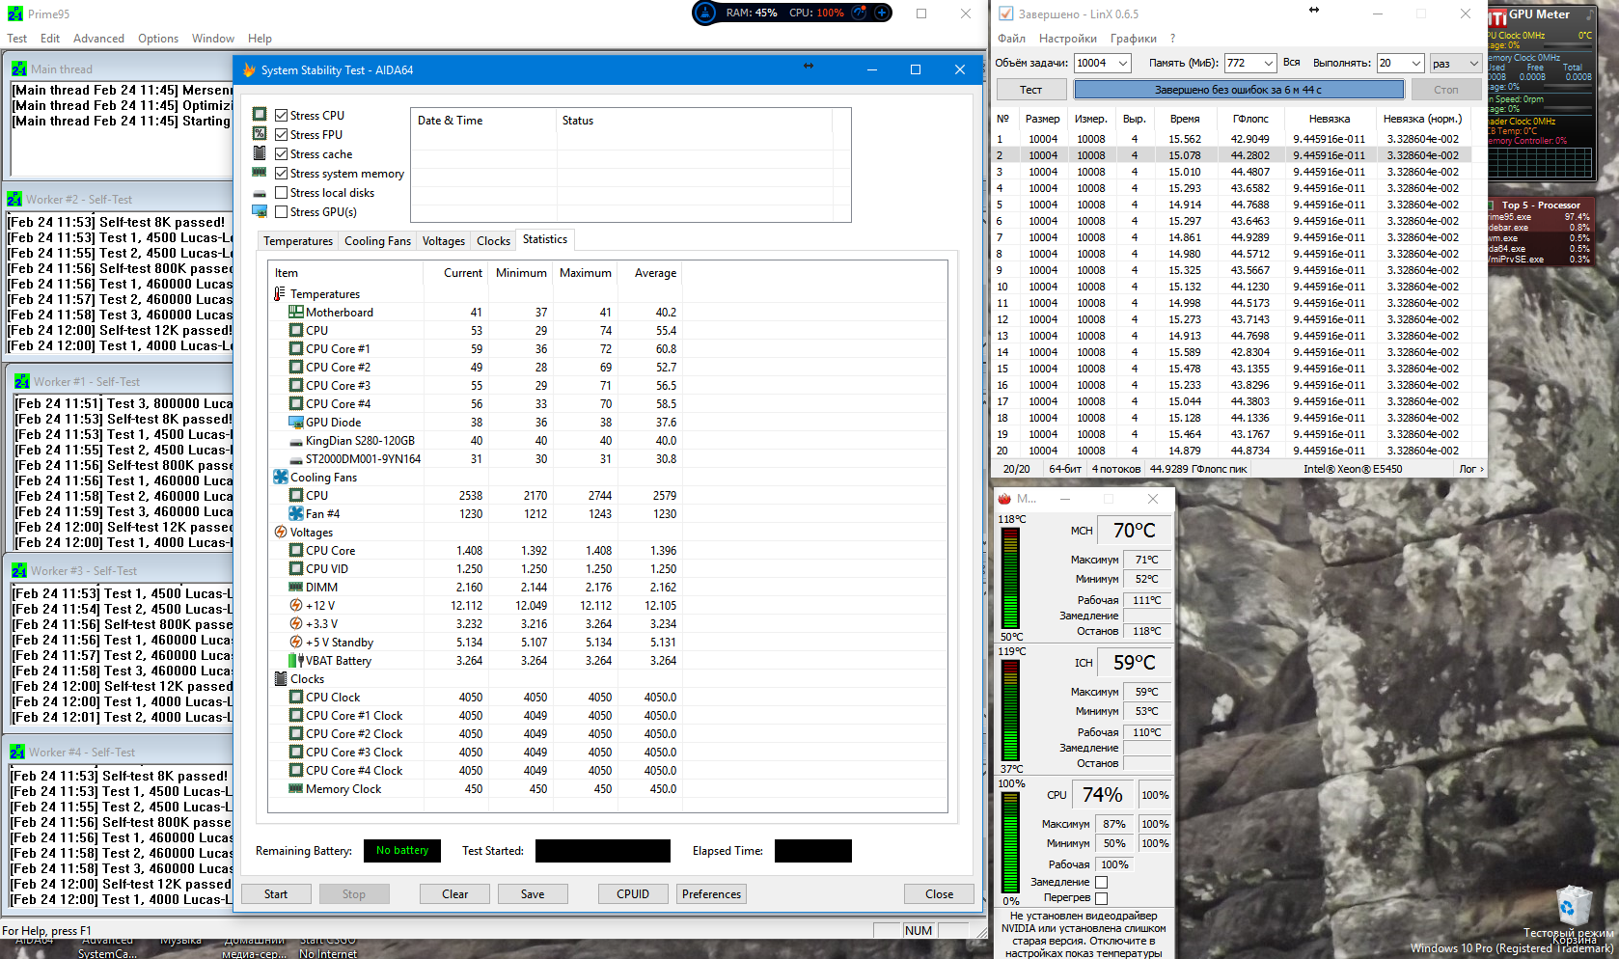Click the Start button in AIDA64
Screen dimensions: 1619x959
pos(276,894)
